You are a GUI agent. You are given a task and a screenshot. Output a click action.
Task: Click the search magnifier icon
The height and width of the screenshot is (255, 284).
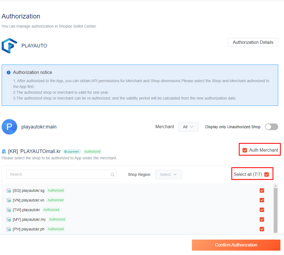(113, 175)
